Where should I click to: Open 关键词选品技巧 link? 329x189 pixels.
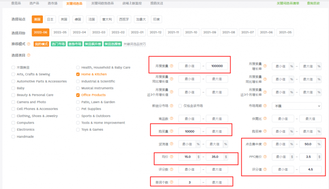pyautogui.click(x=134, y=44)
